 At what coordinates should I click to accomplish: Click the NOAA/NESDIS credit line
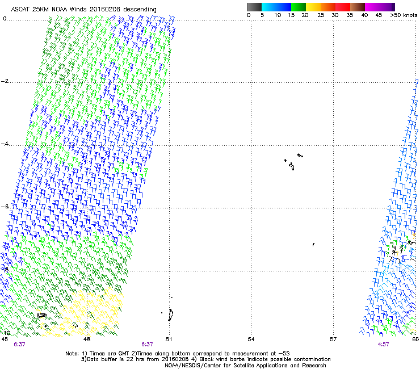click(245, 366)
